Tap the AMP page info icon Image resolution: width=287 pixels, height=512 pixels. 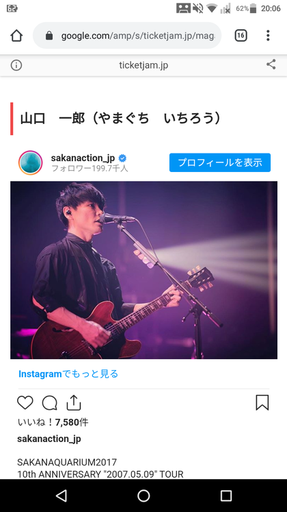[16, 65]
